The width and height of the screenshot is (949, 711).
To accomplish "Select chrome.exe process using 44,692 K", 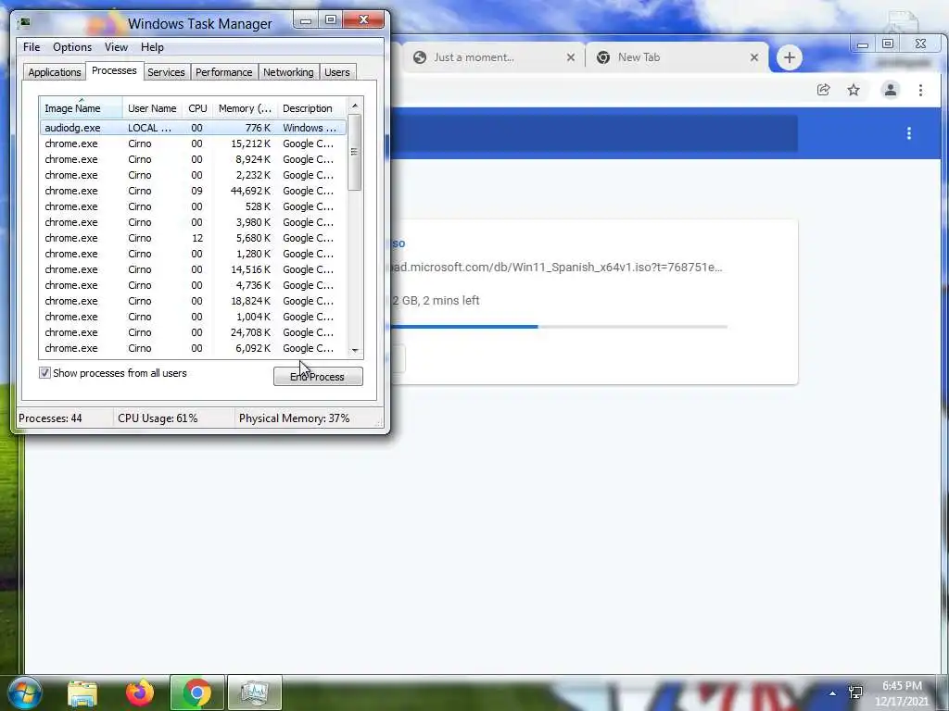I will [x=193, y=191].
